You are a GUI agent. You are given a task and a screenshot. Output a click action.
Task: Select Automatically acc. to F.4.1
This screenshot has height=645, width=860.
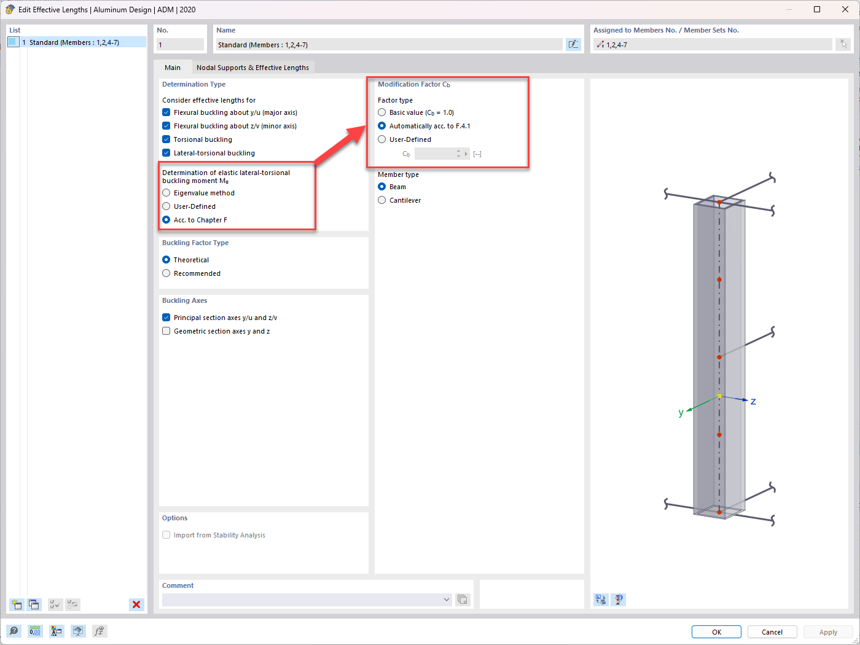pyautogui.click(x=381, y=126)
